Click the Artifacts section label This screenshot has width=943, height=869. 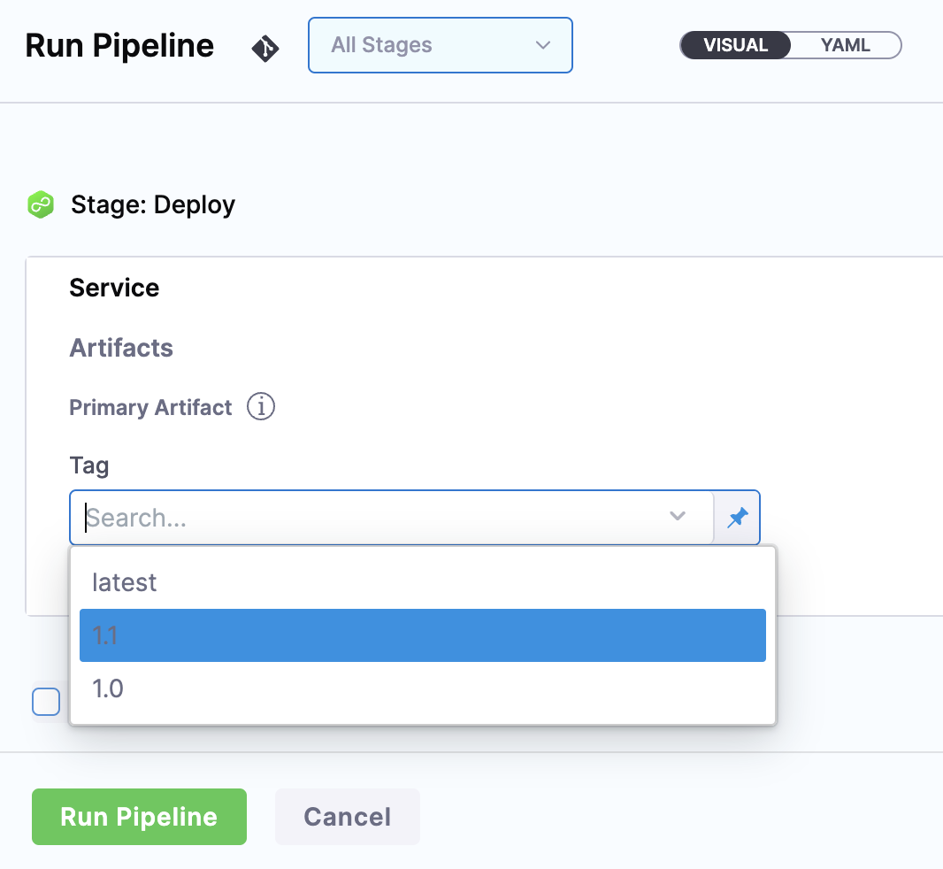[x=121, y=348]
